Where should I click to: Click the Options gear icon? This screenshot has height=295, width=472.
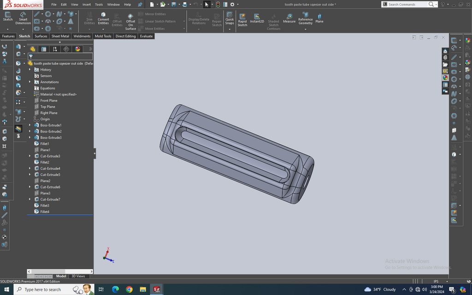point(232,4)
